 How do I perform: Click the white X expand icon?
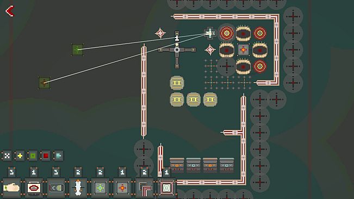(x=7, y=156)
